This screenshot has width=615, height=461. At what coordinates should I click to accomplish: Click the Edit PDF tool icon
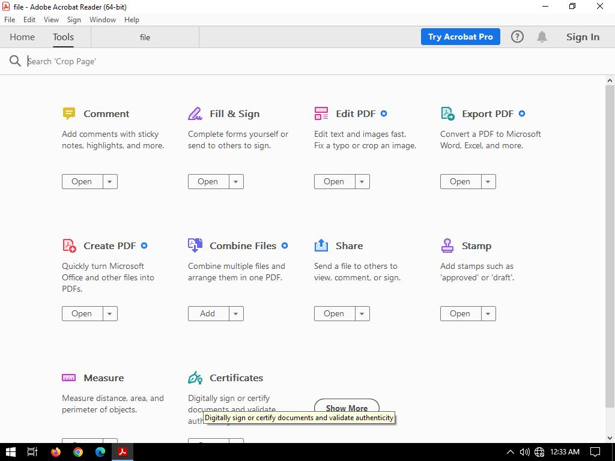point(321,113)
